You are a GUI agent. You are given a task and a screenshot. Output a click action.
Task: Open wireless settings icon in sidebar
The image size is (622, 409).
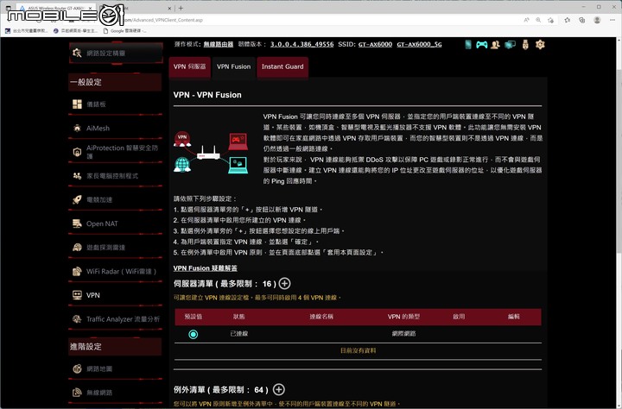tap(77, 393)
